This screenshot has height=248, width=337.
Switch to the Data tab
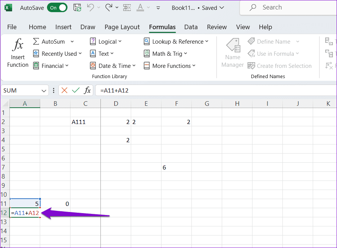[x=191, y=27]
